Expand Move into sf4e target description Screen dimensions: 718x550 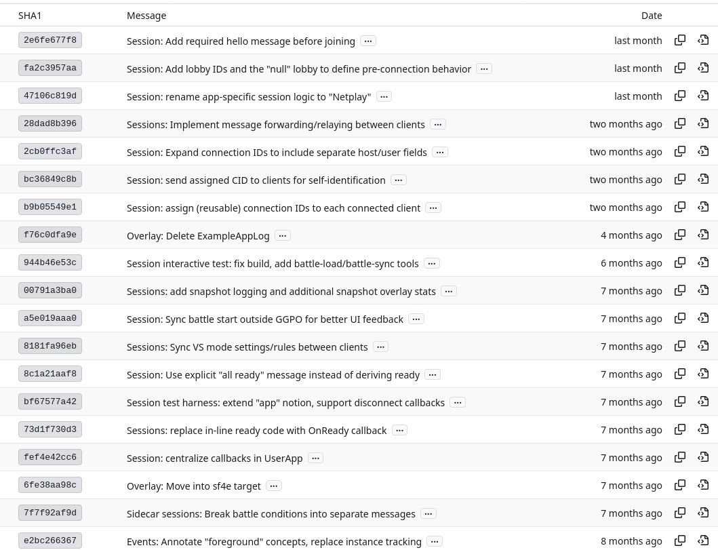pyautogui.click(x=273, y=486)
